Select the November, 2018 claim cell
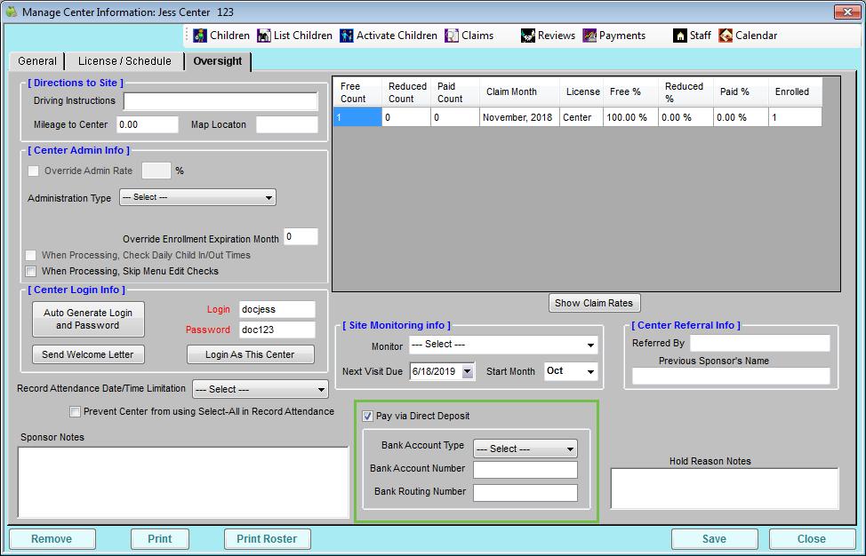The height and width of the screenshot is (556, 866). [520, 117]
